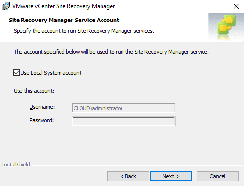This screenshot has width=244, height=186.
Task: Click the "The account specified below" description text
Action: point(111,52)
